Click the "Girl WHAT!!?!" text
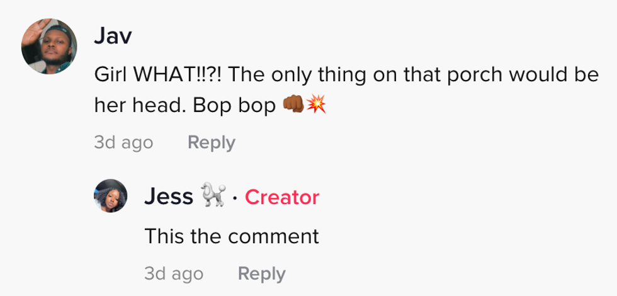 tap(160, 75)
